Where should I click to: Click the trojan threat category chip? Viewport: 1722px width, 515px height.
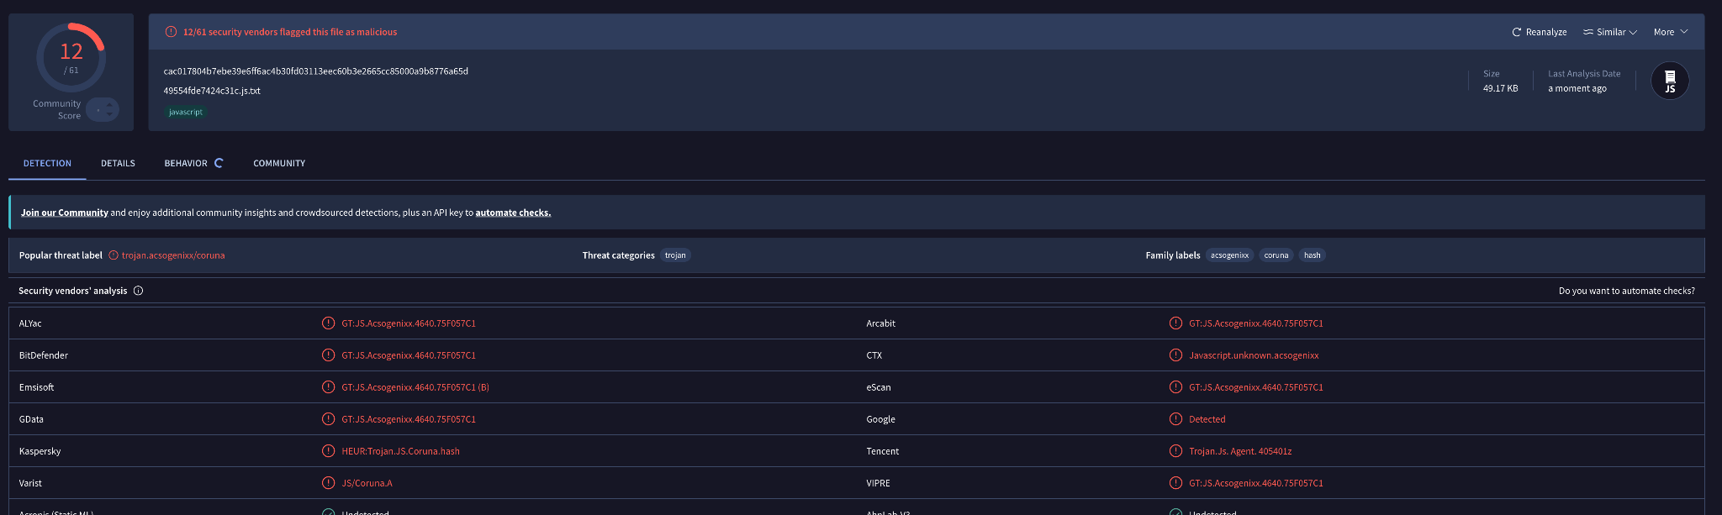pos(675,255)
